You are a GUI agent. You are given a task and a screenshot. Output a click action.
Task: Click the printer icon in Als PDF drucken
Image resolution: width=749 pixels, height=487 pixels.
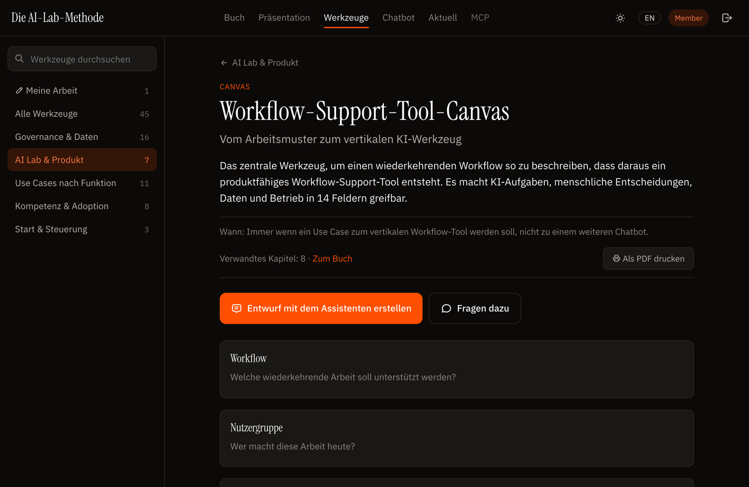click(616, 258)
